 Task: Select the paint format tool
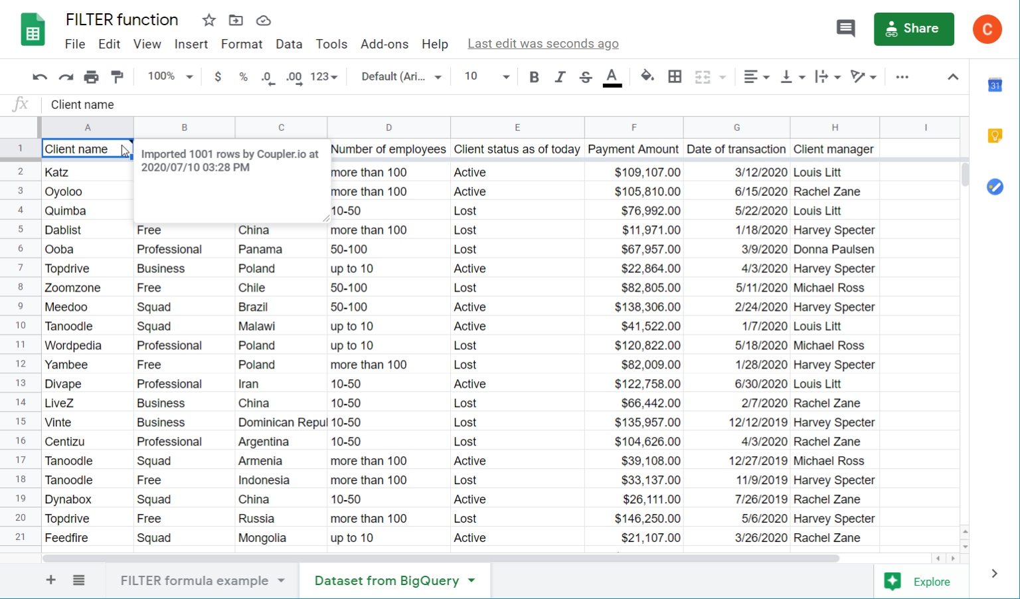(117, 76)
